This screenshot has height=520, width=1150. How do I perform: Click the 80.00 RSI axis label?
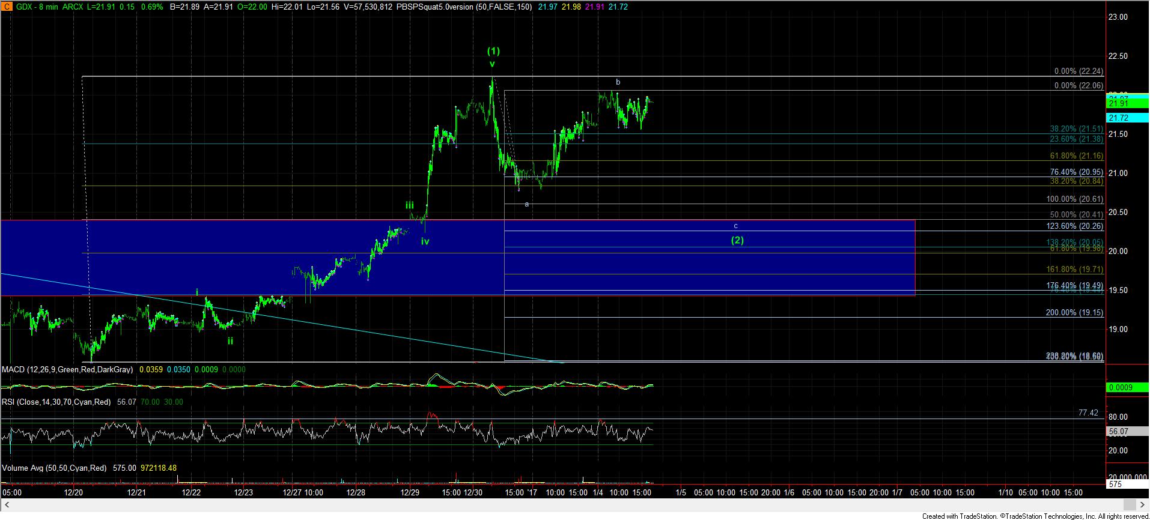(1118, 417)
